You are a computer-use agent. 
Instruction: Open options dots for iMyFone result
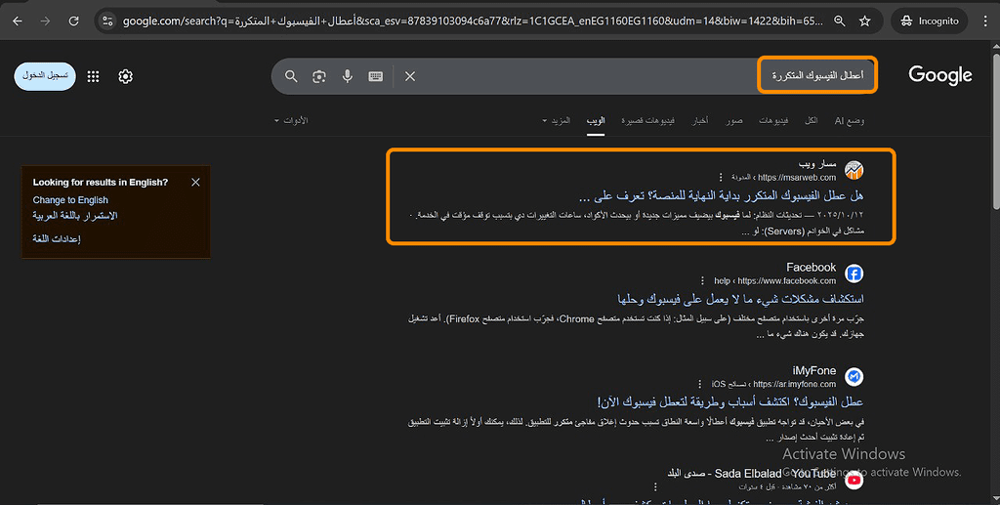[699, 384]
